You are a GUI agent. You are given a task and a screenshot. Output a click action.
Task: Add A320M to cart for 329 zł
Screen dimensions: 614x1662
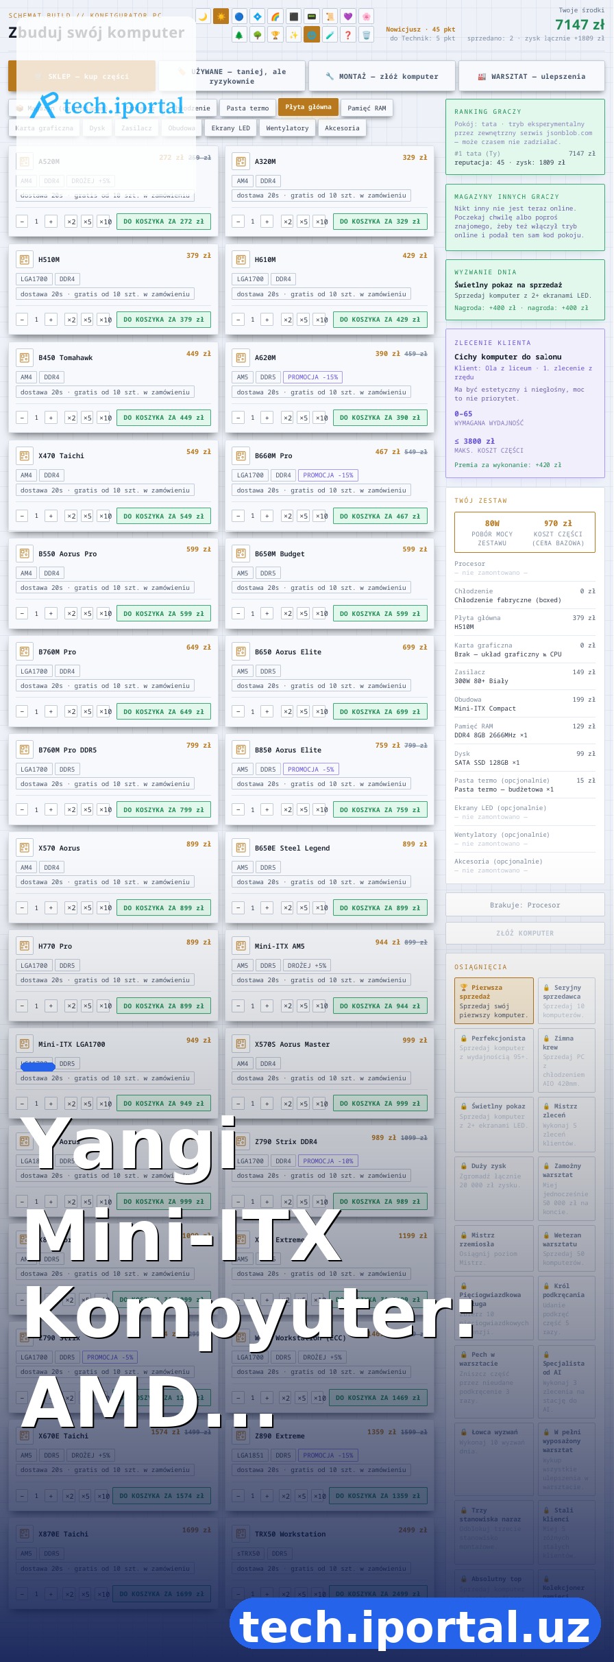380,222
